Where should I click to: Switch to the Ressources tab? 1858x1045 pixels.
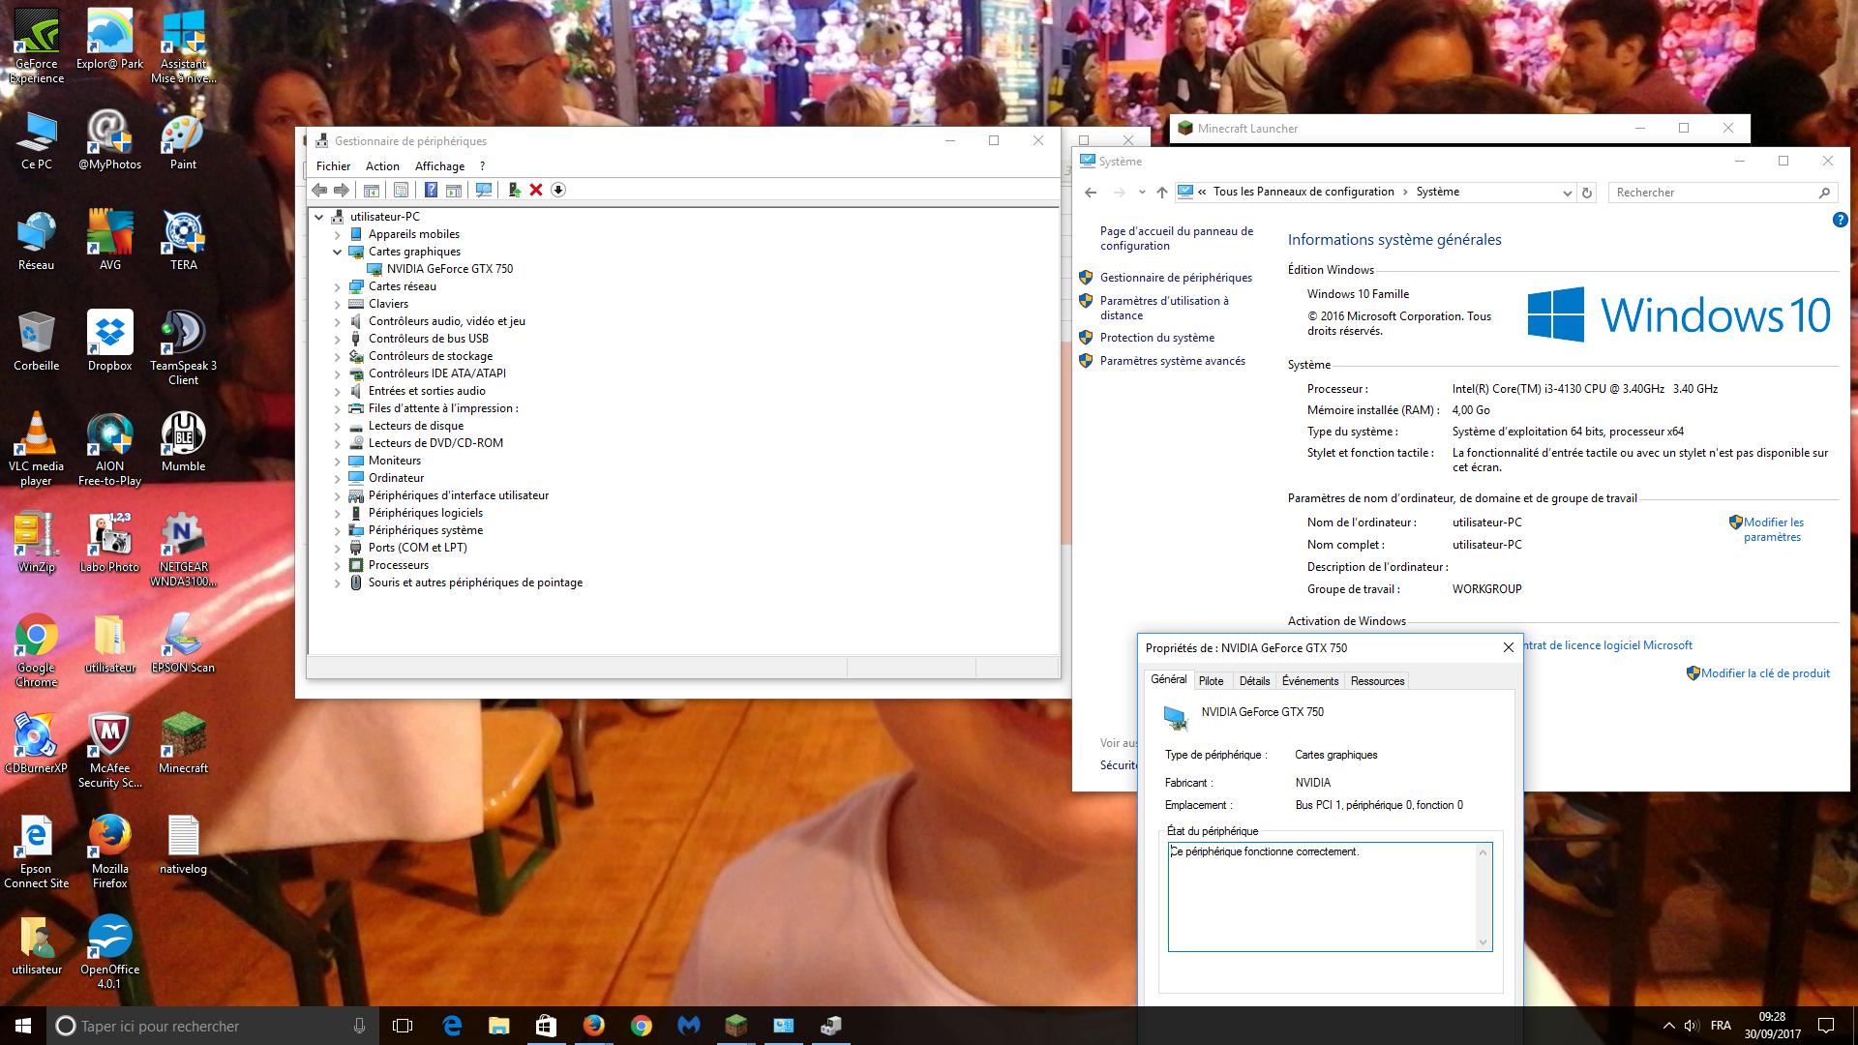1377,681
